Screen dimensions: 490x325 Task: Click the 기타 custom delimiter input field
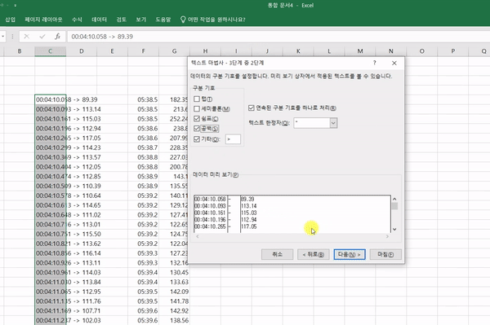click(233, 139)
